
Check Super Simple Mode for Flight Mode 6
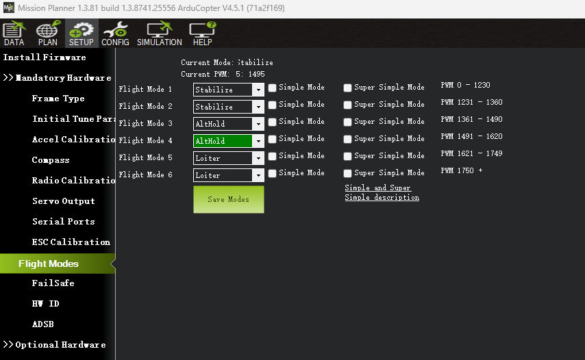click(347, 173)
